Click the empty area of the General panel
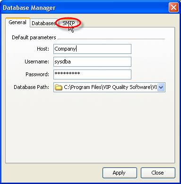181x184 pixels. [x=90, y=126]
